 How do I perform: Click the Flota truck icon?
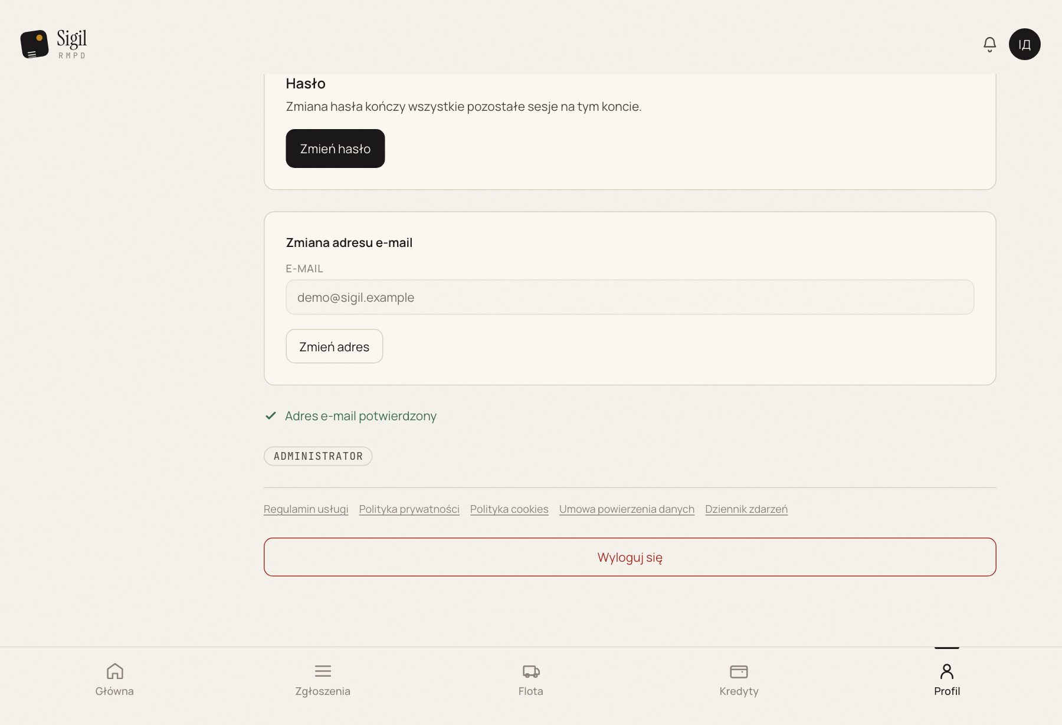[531, 671]
